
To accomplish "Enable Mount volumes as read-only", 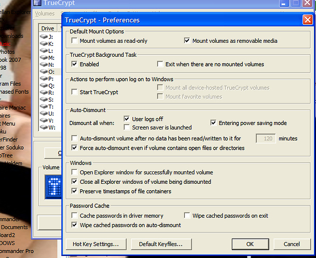I will [x=74, y=41].
